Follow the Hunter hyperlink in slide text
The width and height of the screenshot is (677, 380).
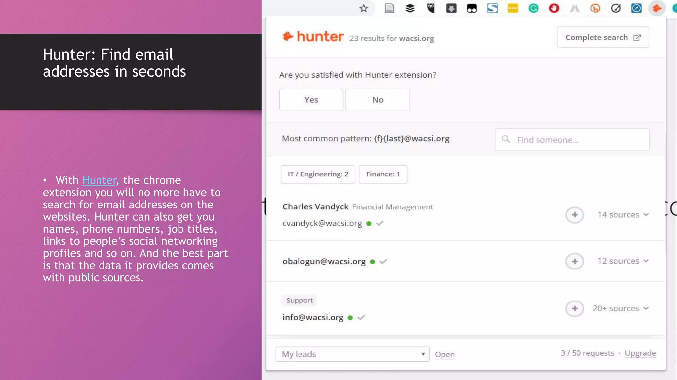point(99,180)
